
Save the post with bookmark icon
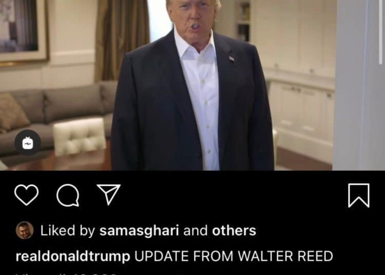pos(359,195)
